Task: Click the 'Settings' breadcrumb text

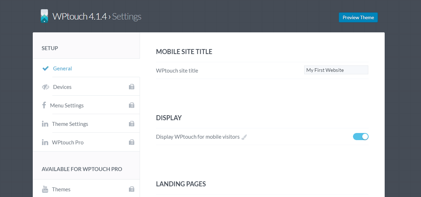Action: tap(127, 16)
